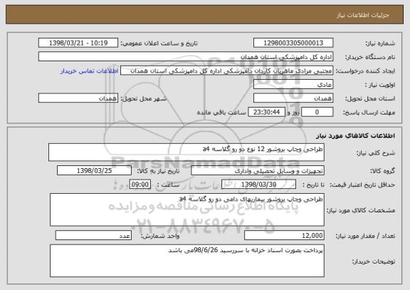Click the price validity date field 1398/03/30
The width and height of the screenshot is (410, 290).
pyautogui.click(x=258, y=185)
